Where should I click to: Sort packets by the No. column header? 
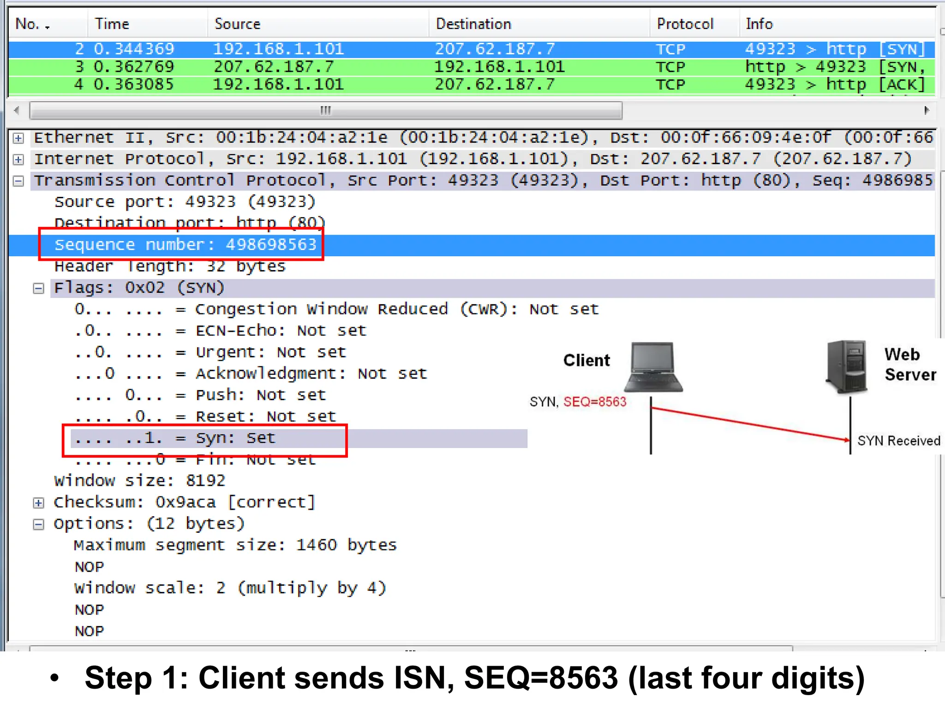click(x=48, y=24)
